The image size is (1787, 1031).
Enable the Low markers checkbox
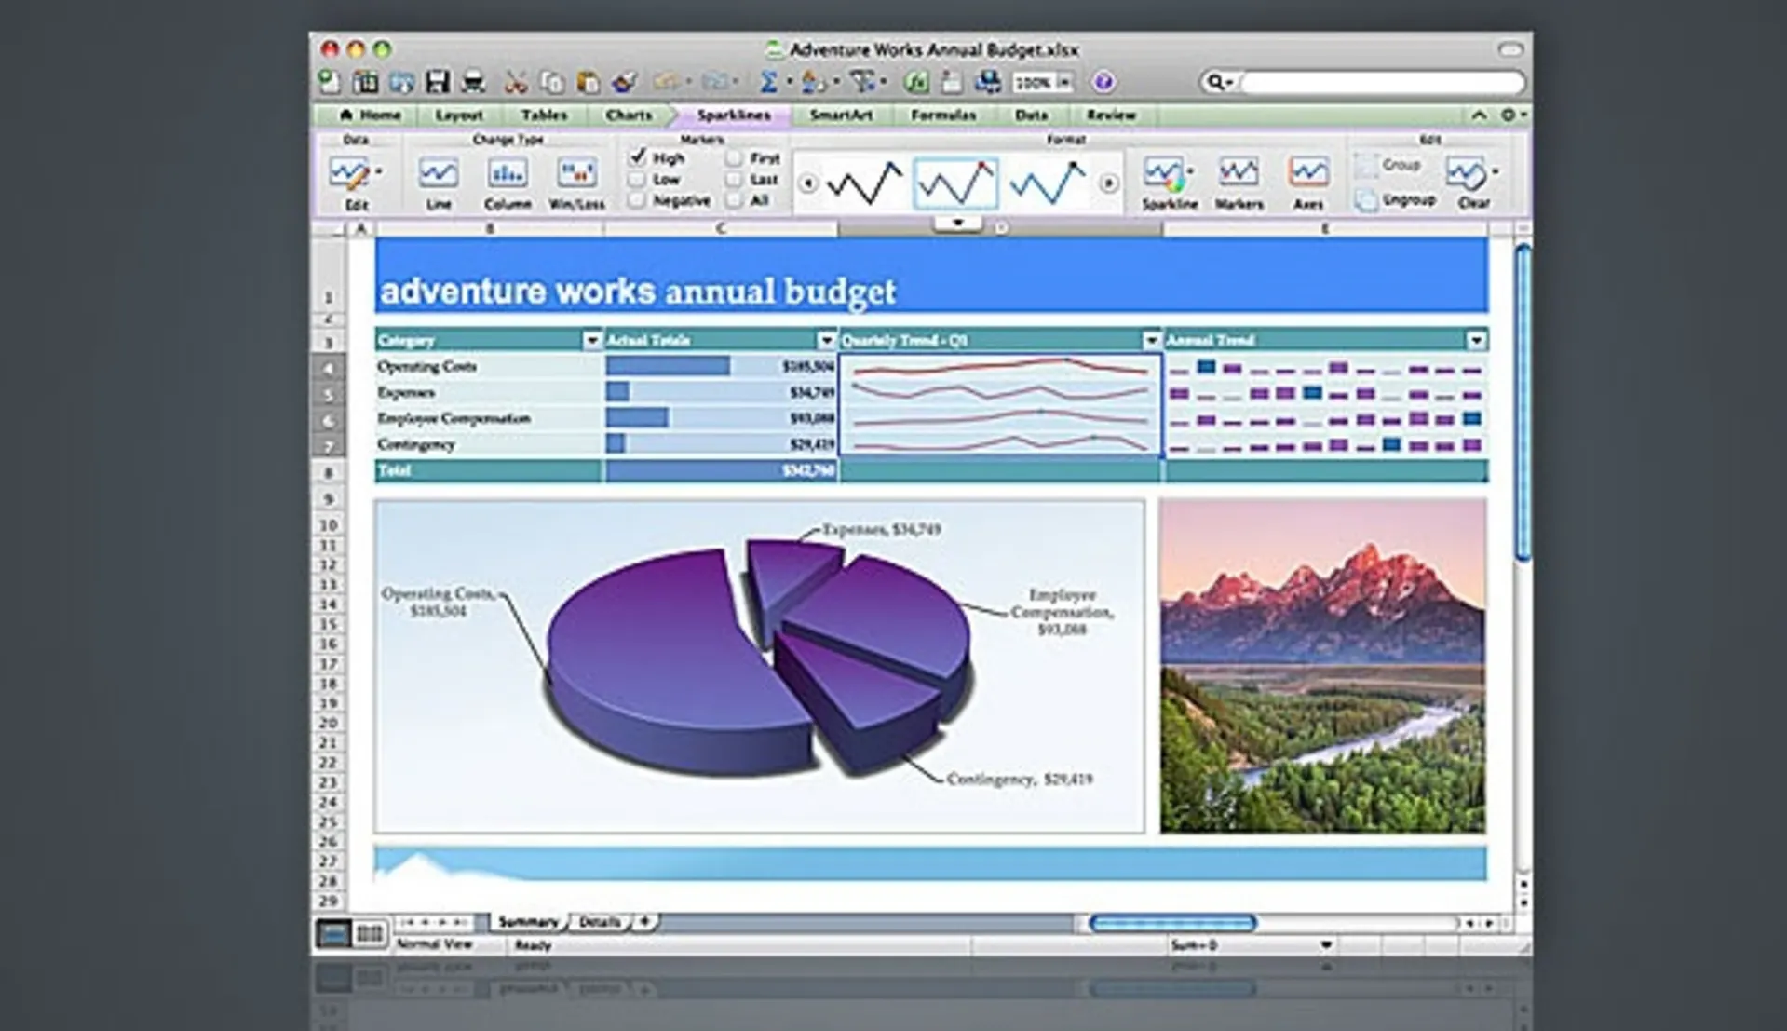pos(638,179)
